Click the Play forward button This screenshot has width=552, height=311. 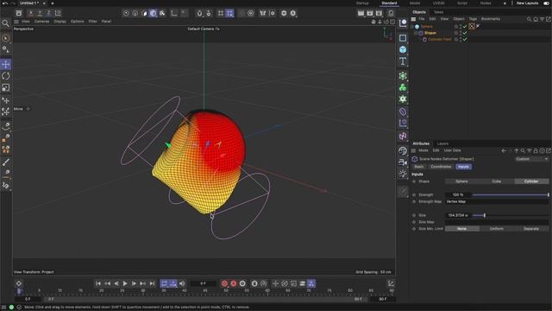click(x=125, y=283)
